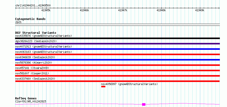
Task: Click the blue nsv4071913 variant bar
Action: pyautogui.click(x=117, y=49)
